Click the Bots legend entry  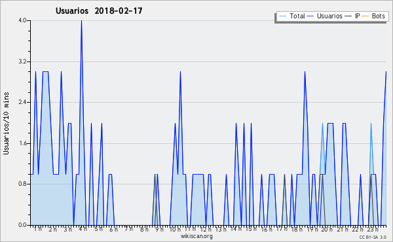point(373,16)
